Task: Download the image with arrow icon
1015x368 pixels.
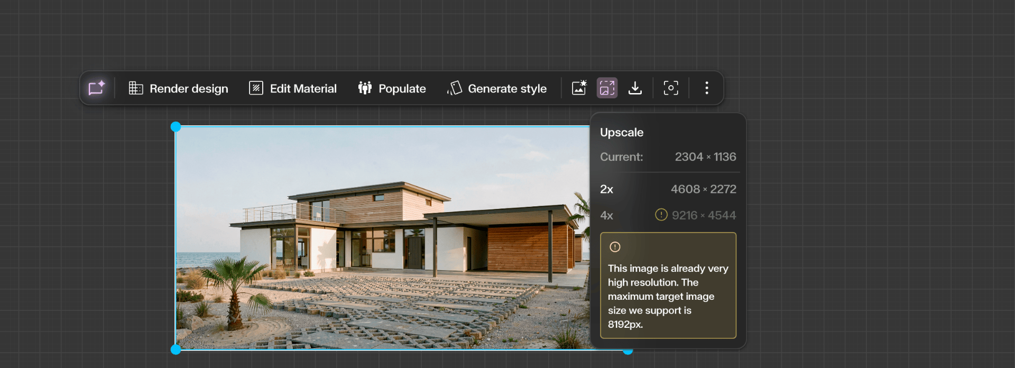Action: 635,88
